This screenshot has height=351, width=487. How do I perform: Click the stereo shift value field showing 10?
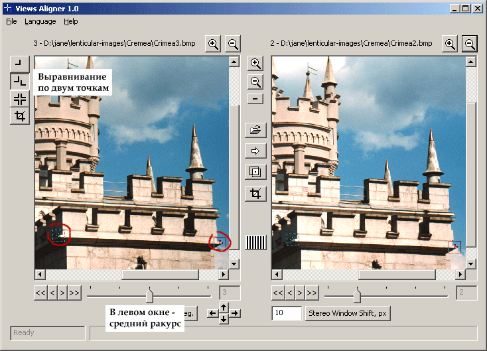coord(287,313)
